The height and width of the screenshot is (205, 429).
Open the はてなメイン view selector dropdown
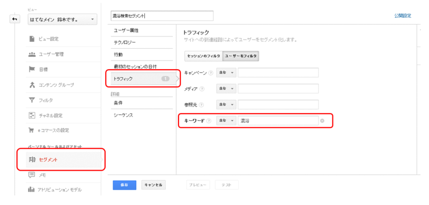point(62,20)
